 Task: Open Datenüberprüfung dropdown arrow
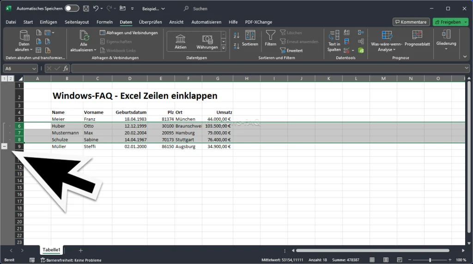pos(353,50)
